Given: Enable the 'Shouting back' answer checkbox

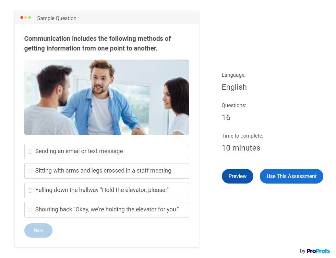Looking at the screenshot, I should coord(30,210).
